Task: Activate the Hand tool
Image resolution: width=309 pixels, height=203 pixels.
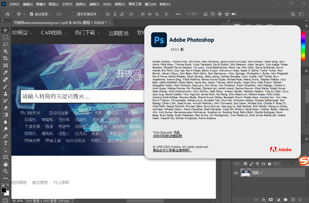Action: tap(5, 164)
